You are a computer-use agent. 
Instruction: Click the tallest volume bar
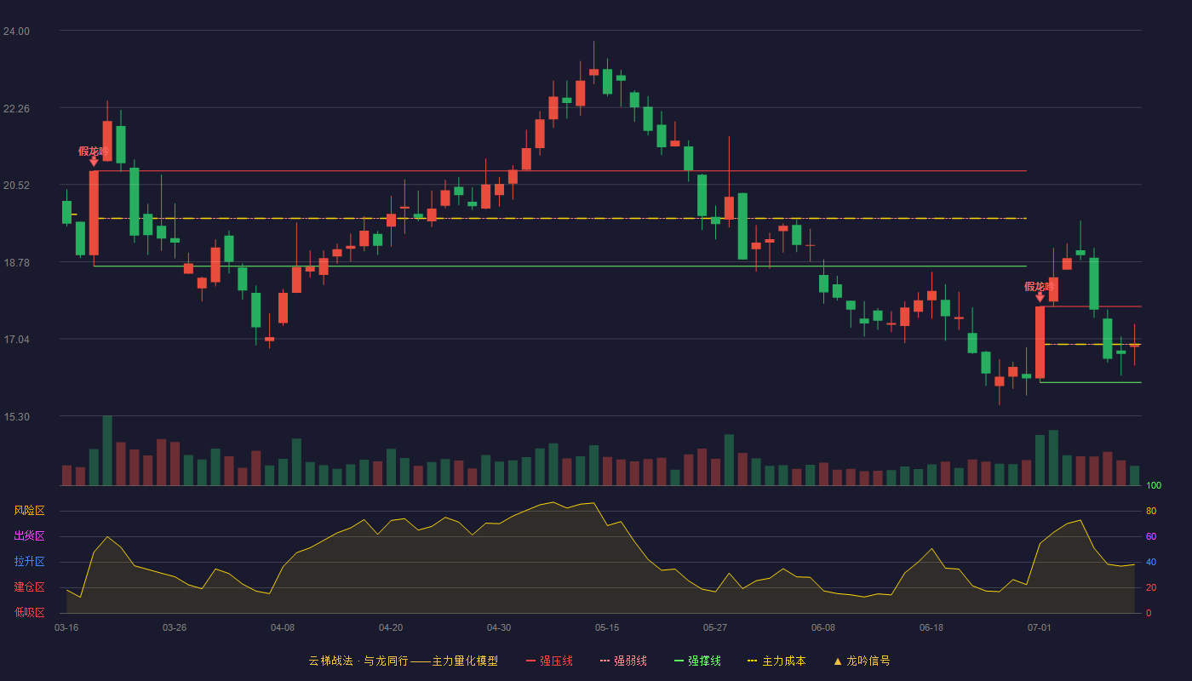107,450
